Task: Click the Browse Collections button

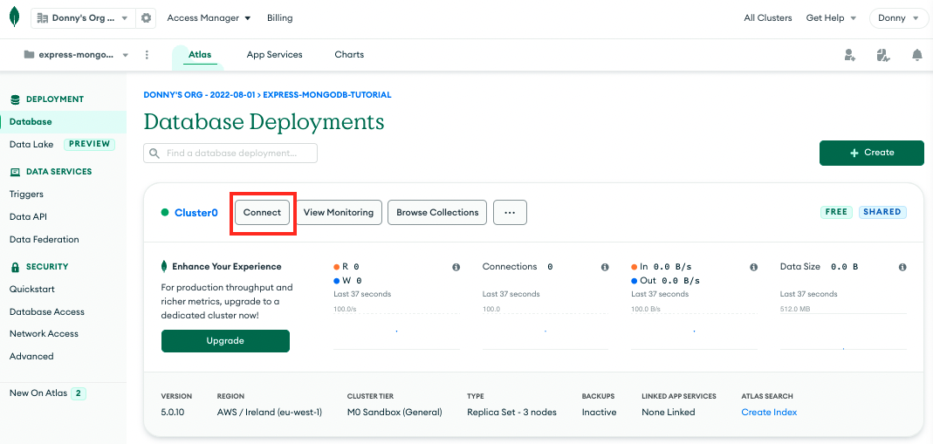Action: click(437, 212)
